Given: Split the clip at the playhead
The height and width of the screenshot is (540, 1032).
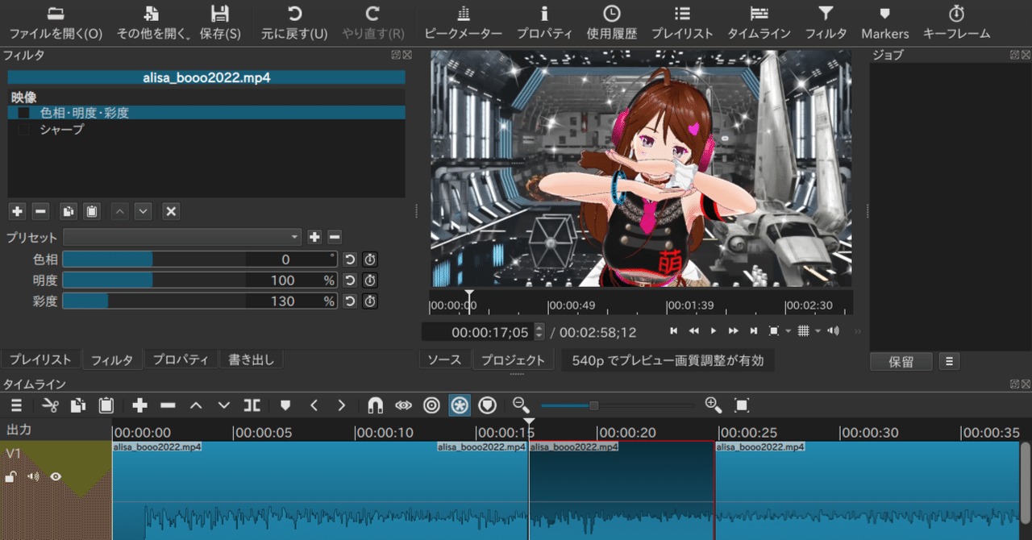Looking at the screenshot, I should coord(251,405).
